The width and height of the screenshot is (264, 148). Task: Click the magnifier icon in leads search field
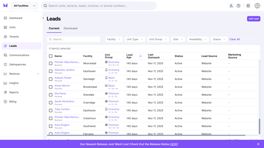(x=50, y=39)
